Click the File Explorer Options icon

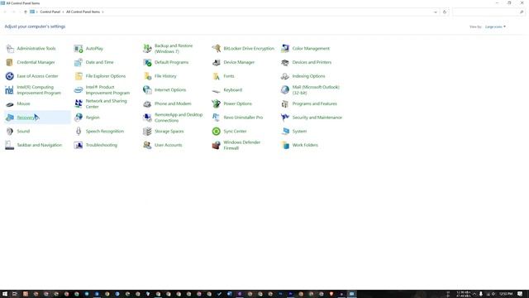(x=79, y=76)
